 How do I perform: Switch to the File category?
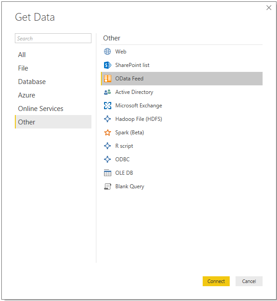coord(23,68)
